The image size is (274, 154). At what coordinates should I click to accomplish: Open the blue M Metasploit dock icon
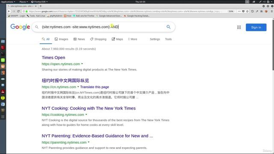point(3,85)
